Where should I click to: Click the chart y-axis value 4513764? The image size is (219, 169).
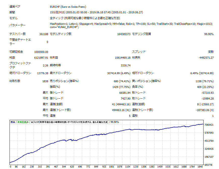[209, 141]
